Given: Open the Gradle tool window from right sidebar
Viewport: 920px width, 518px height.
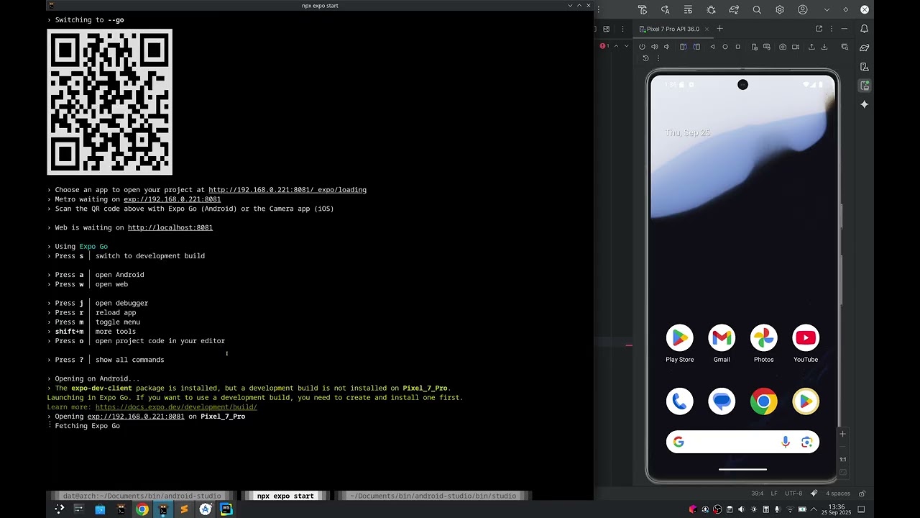Looking at the screenshot, I should coord(865,47).
